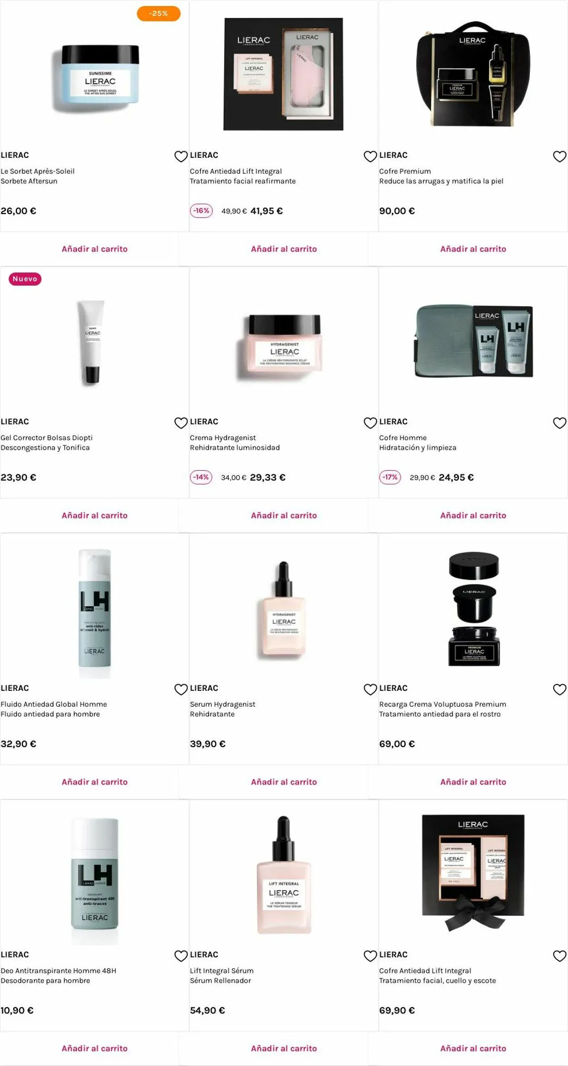Wishlist heart for Recarga Crema Voluptuosa Premium

pyautogui.click(x=559, y=689)
